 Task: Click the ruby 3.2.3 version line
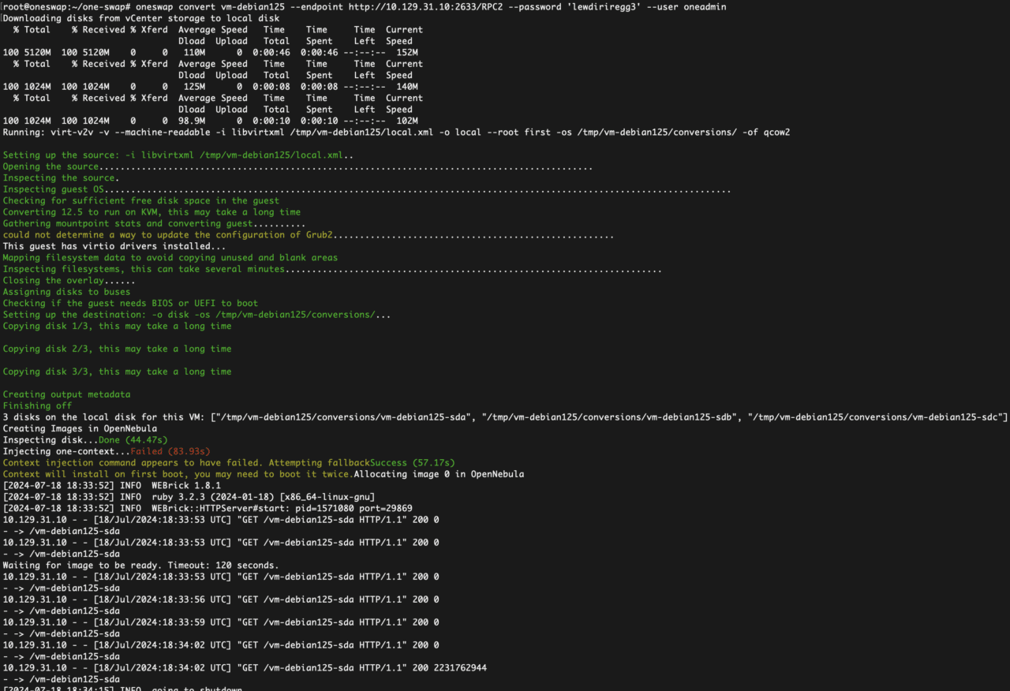click(158, 496)
